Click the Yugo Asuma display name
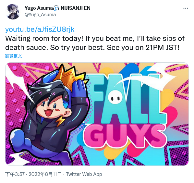Viewport: 194px width, 183px height. click(x=39, y=8)
